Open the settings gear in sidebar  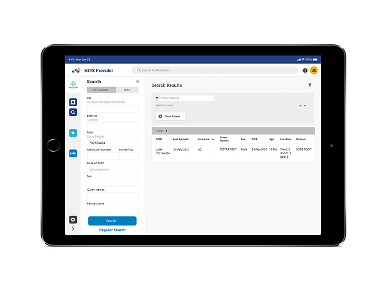coord(73,219)
